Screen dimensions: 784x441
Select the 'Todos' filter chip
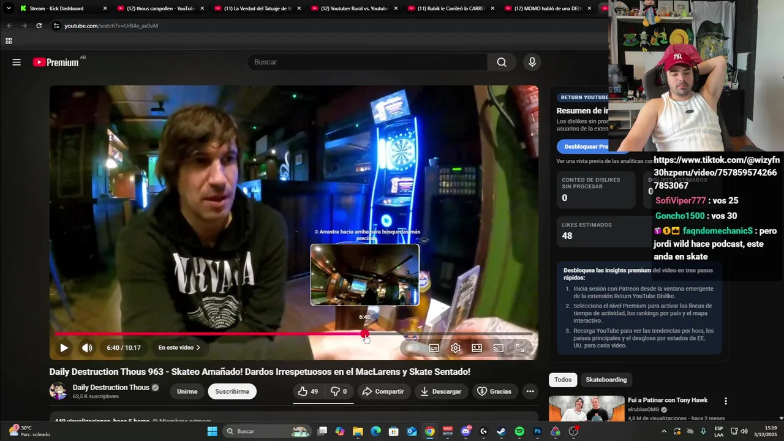(x=563, y=380)
